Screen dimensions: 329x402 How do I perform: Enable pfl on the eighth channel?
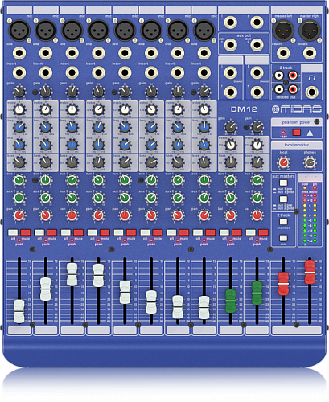tap(198, 232)
